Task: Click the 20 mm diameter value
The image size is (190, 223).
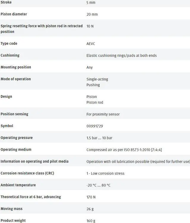Action: coord(92,14)
